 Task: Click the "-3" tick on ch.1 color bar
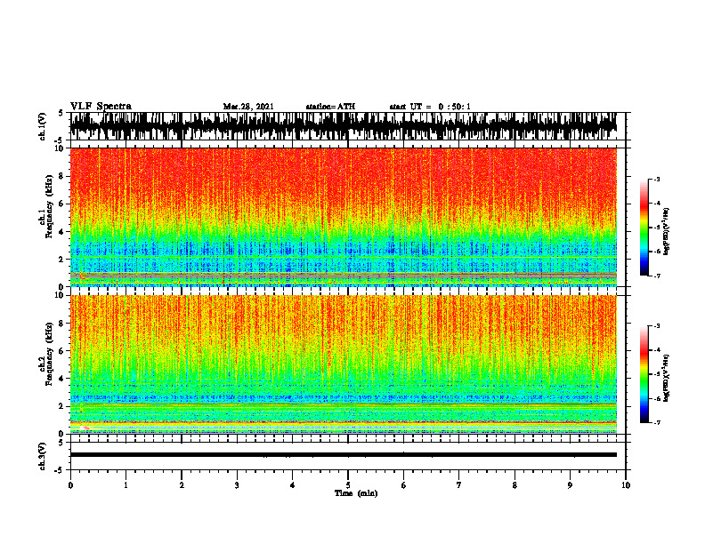coord(657,180)
